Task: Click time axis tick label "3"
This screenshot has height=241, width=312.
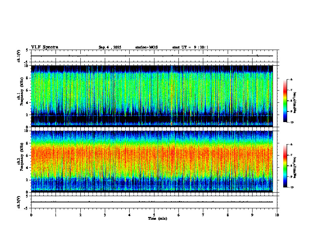Action: pos(105,215)
